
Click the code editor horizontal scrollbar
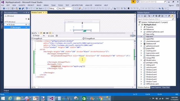click(78, 87)
